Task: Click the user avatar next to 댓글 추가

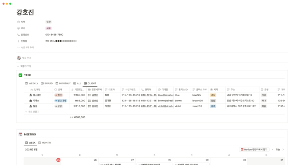Action: (19, 58)
